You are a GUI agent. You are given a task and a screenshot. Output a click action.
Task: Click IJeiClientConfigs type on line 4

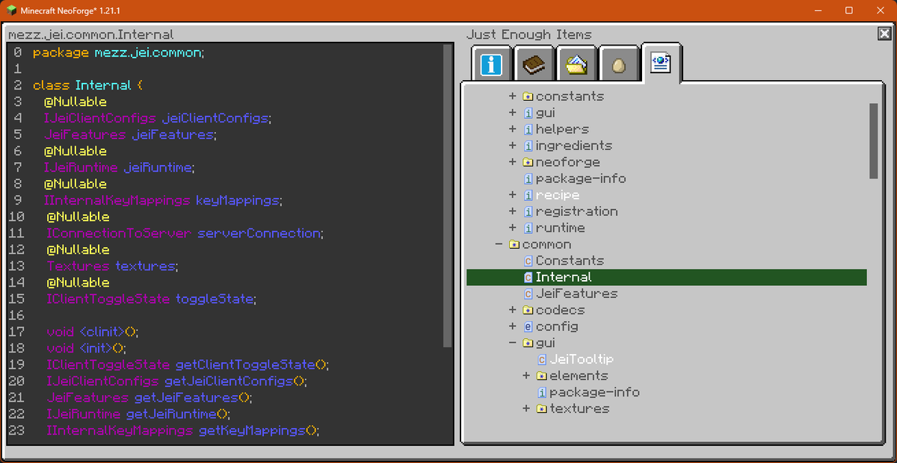click(99, 118)
